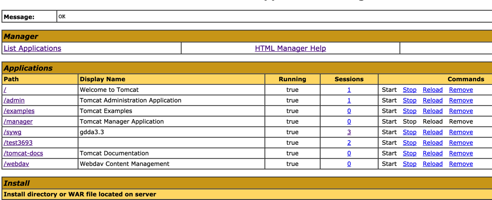
Task: Stop the Tomcat Administration Application
Action: 410,101
